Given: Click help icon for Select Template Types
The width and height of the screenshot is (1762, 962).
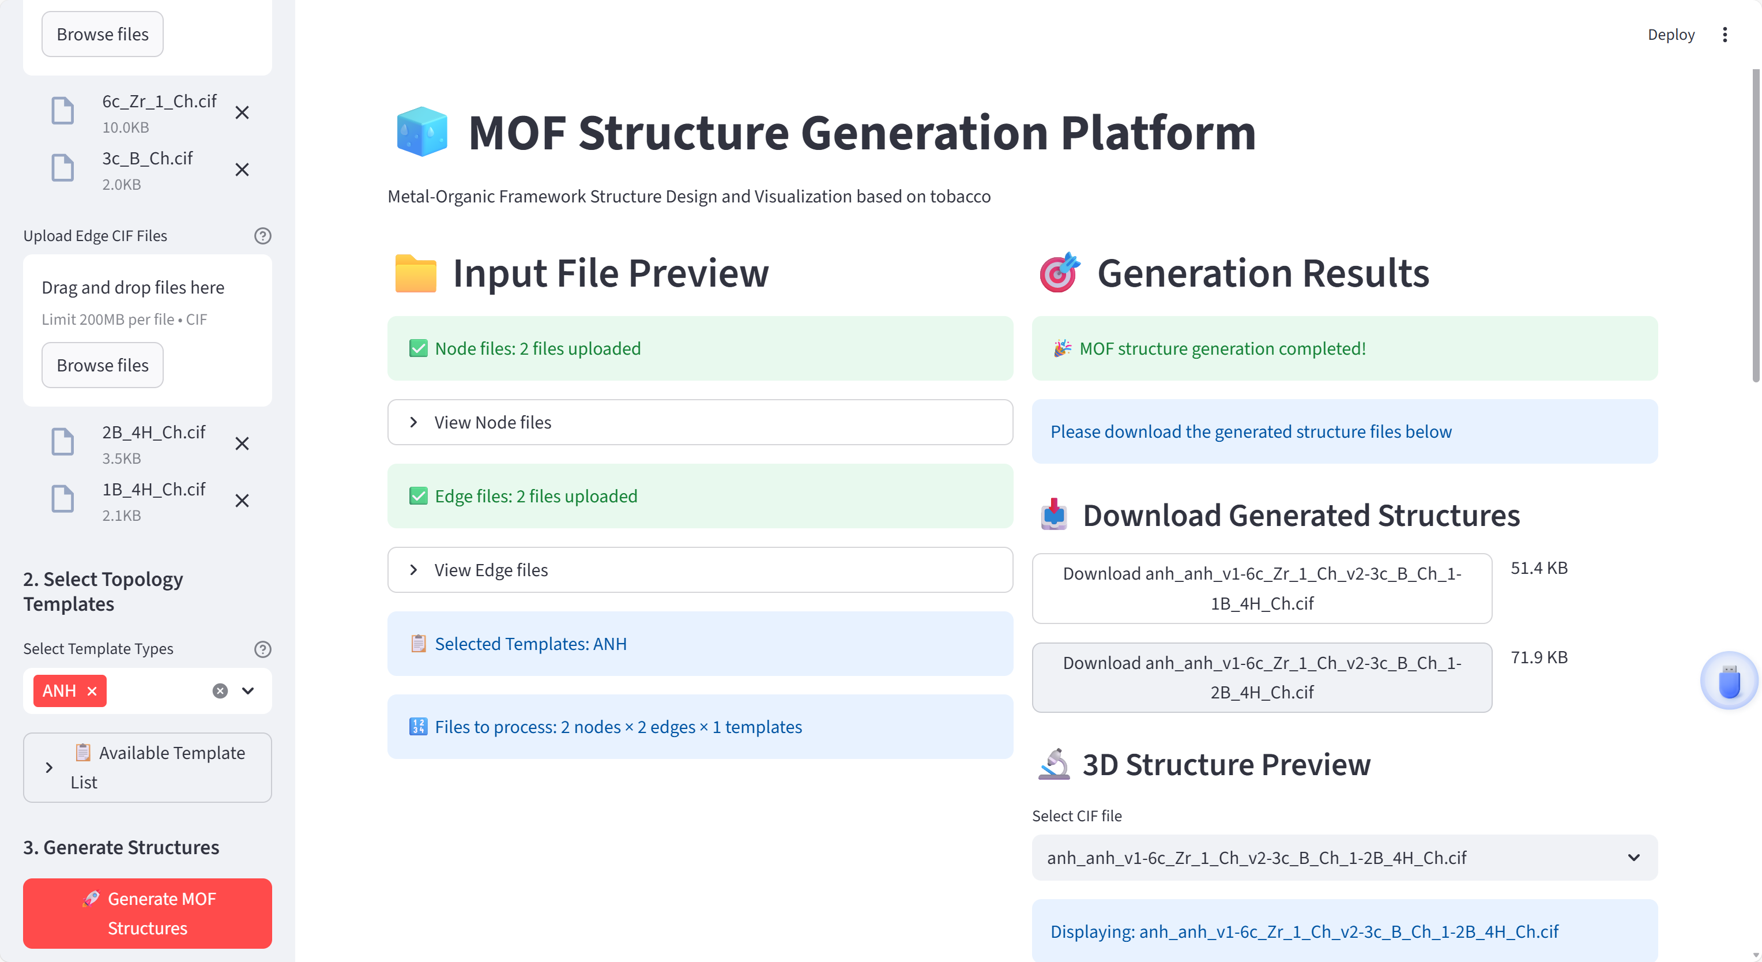Looking at the screenshot, I should (x=263, y=649).
